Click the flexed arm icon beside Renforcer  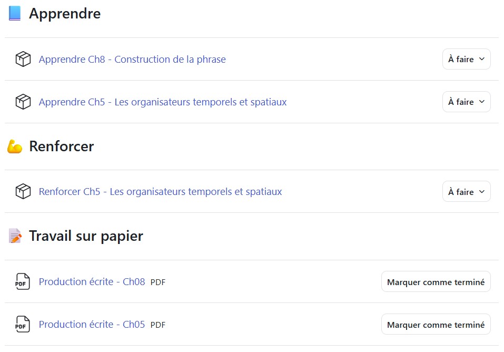[x=15, y=146]
